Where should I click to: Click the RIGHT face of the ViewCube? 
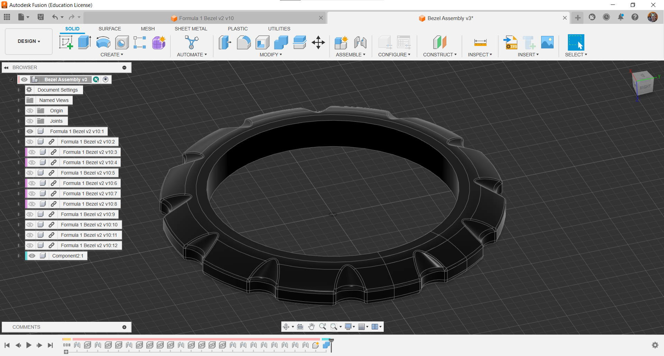coord(645,87)
